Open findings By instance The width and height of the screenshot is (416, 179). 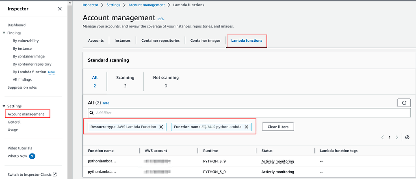coord(22,49)
